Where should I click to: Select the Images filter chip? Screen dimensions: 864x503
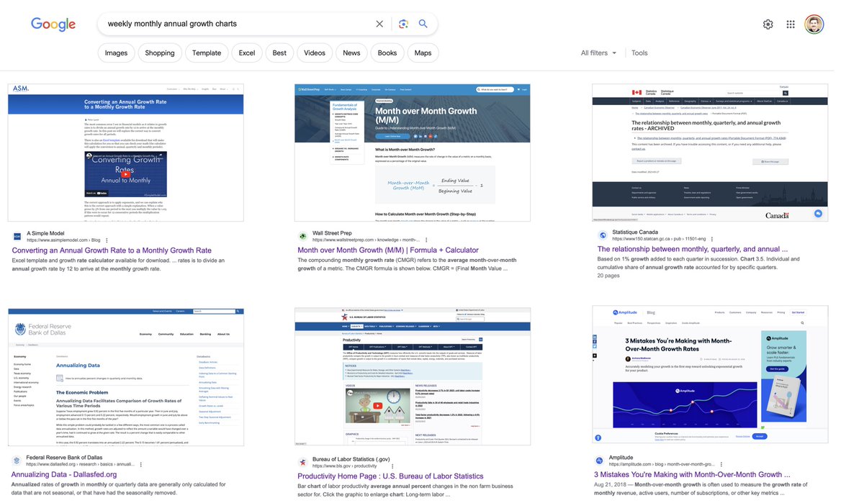[116, 53]
